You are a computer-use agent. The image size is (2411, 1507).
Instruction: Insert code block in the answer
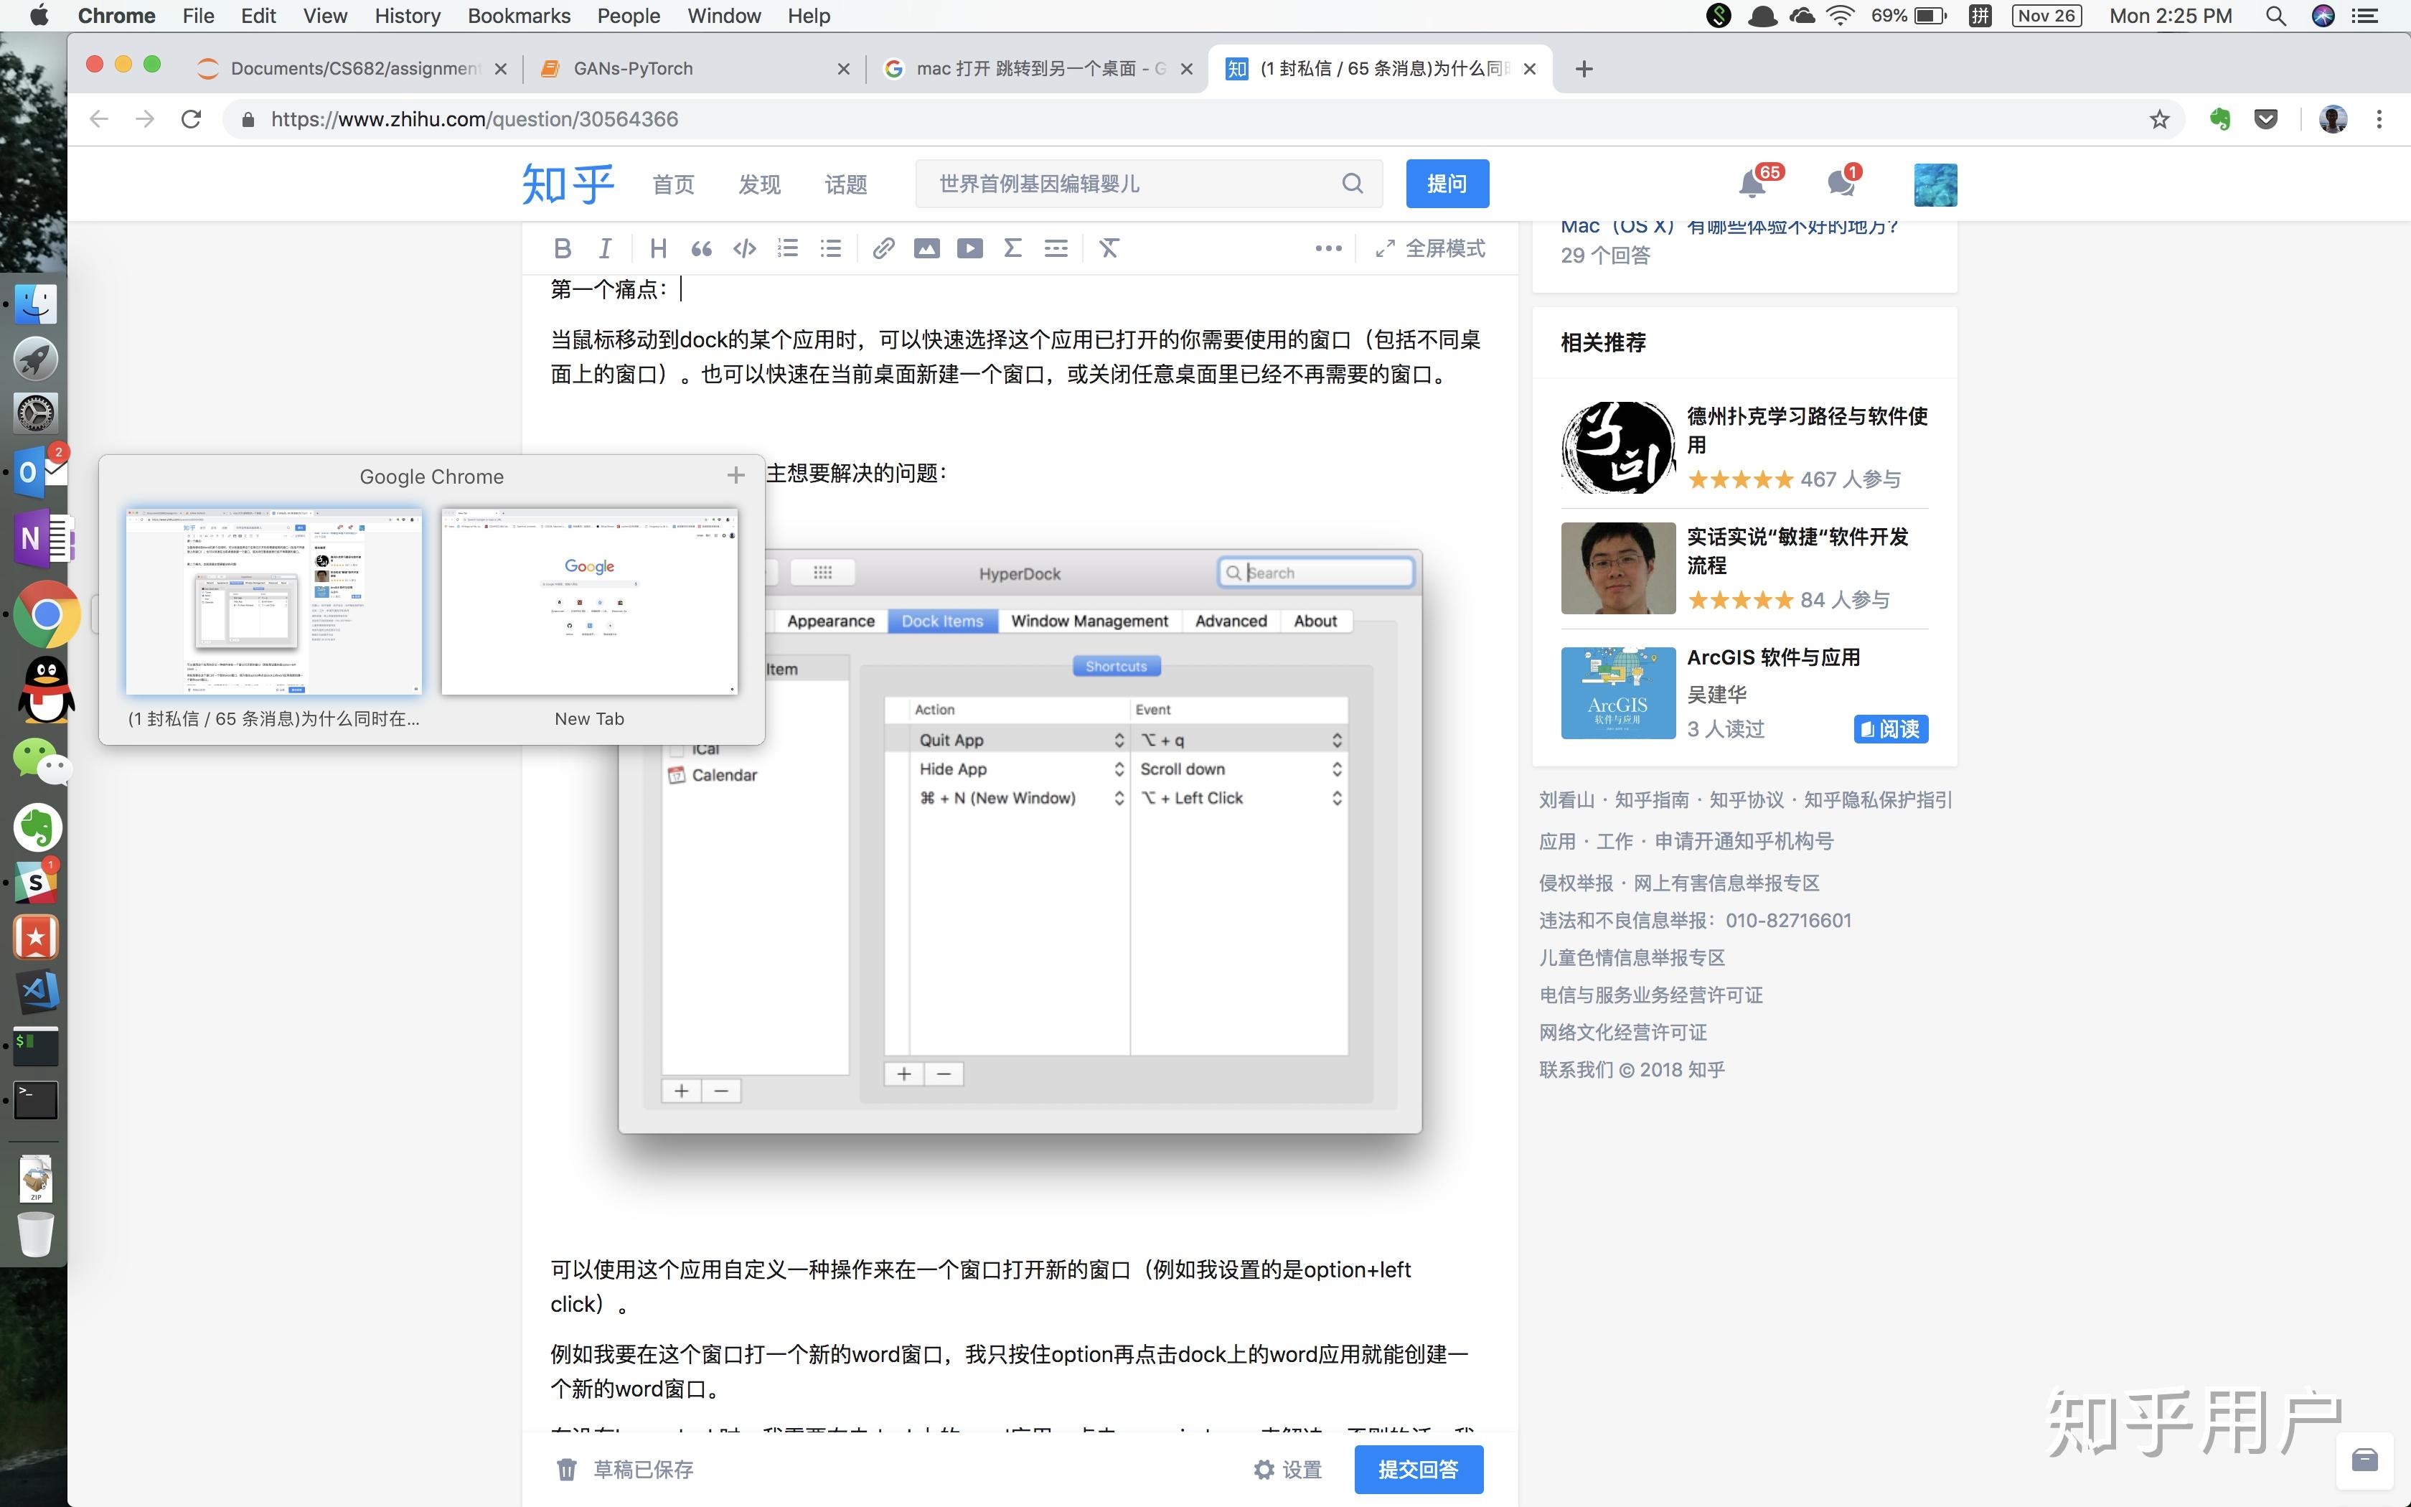coord(744,248)
